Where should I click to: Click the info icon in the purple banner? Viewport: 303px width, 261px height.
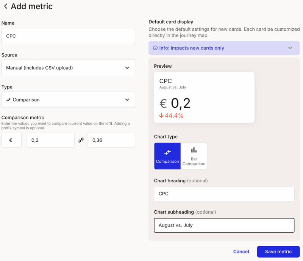155,48
